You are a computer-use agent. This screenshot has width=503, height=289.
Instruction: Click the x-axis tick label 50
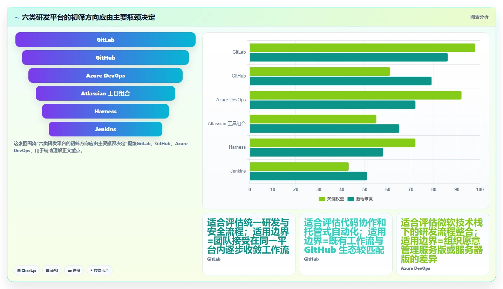tap(365, 190)
